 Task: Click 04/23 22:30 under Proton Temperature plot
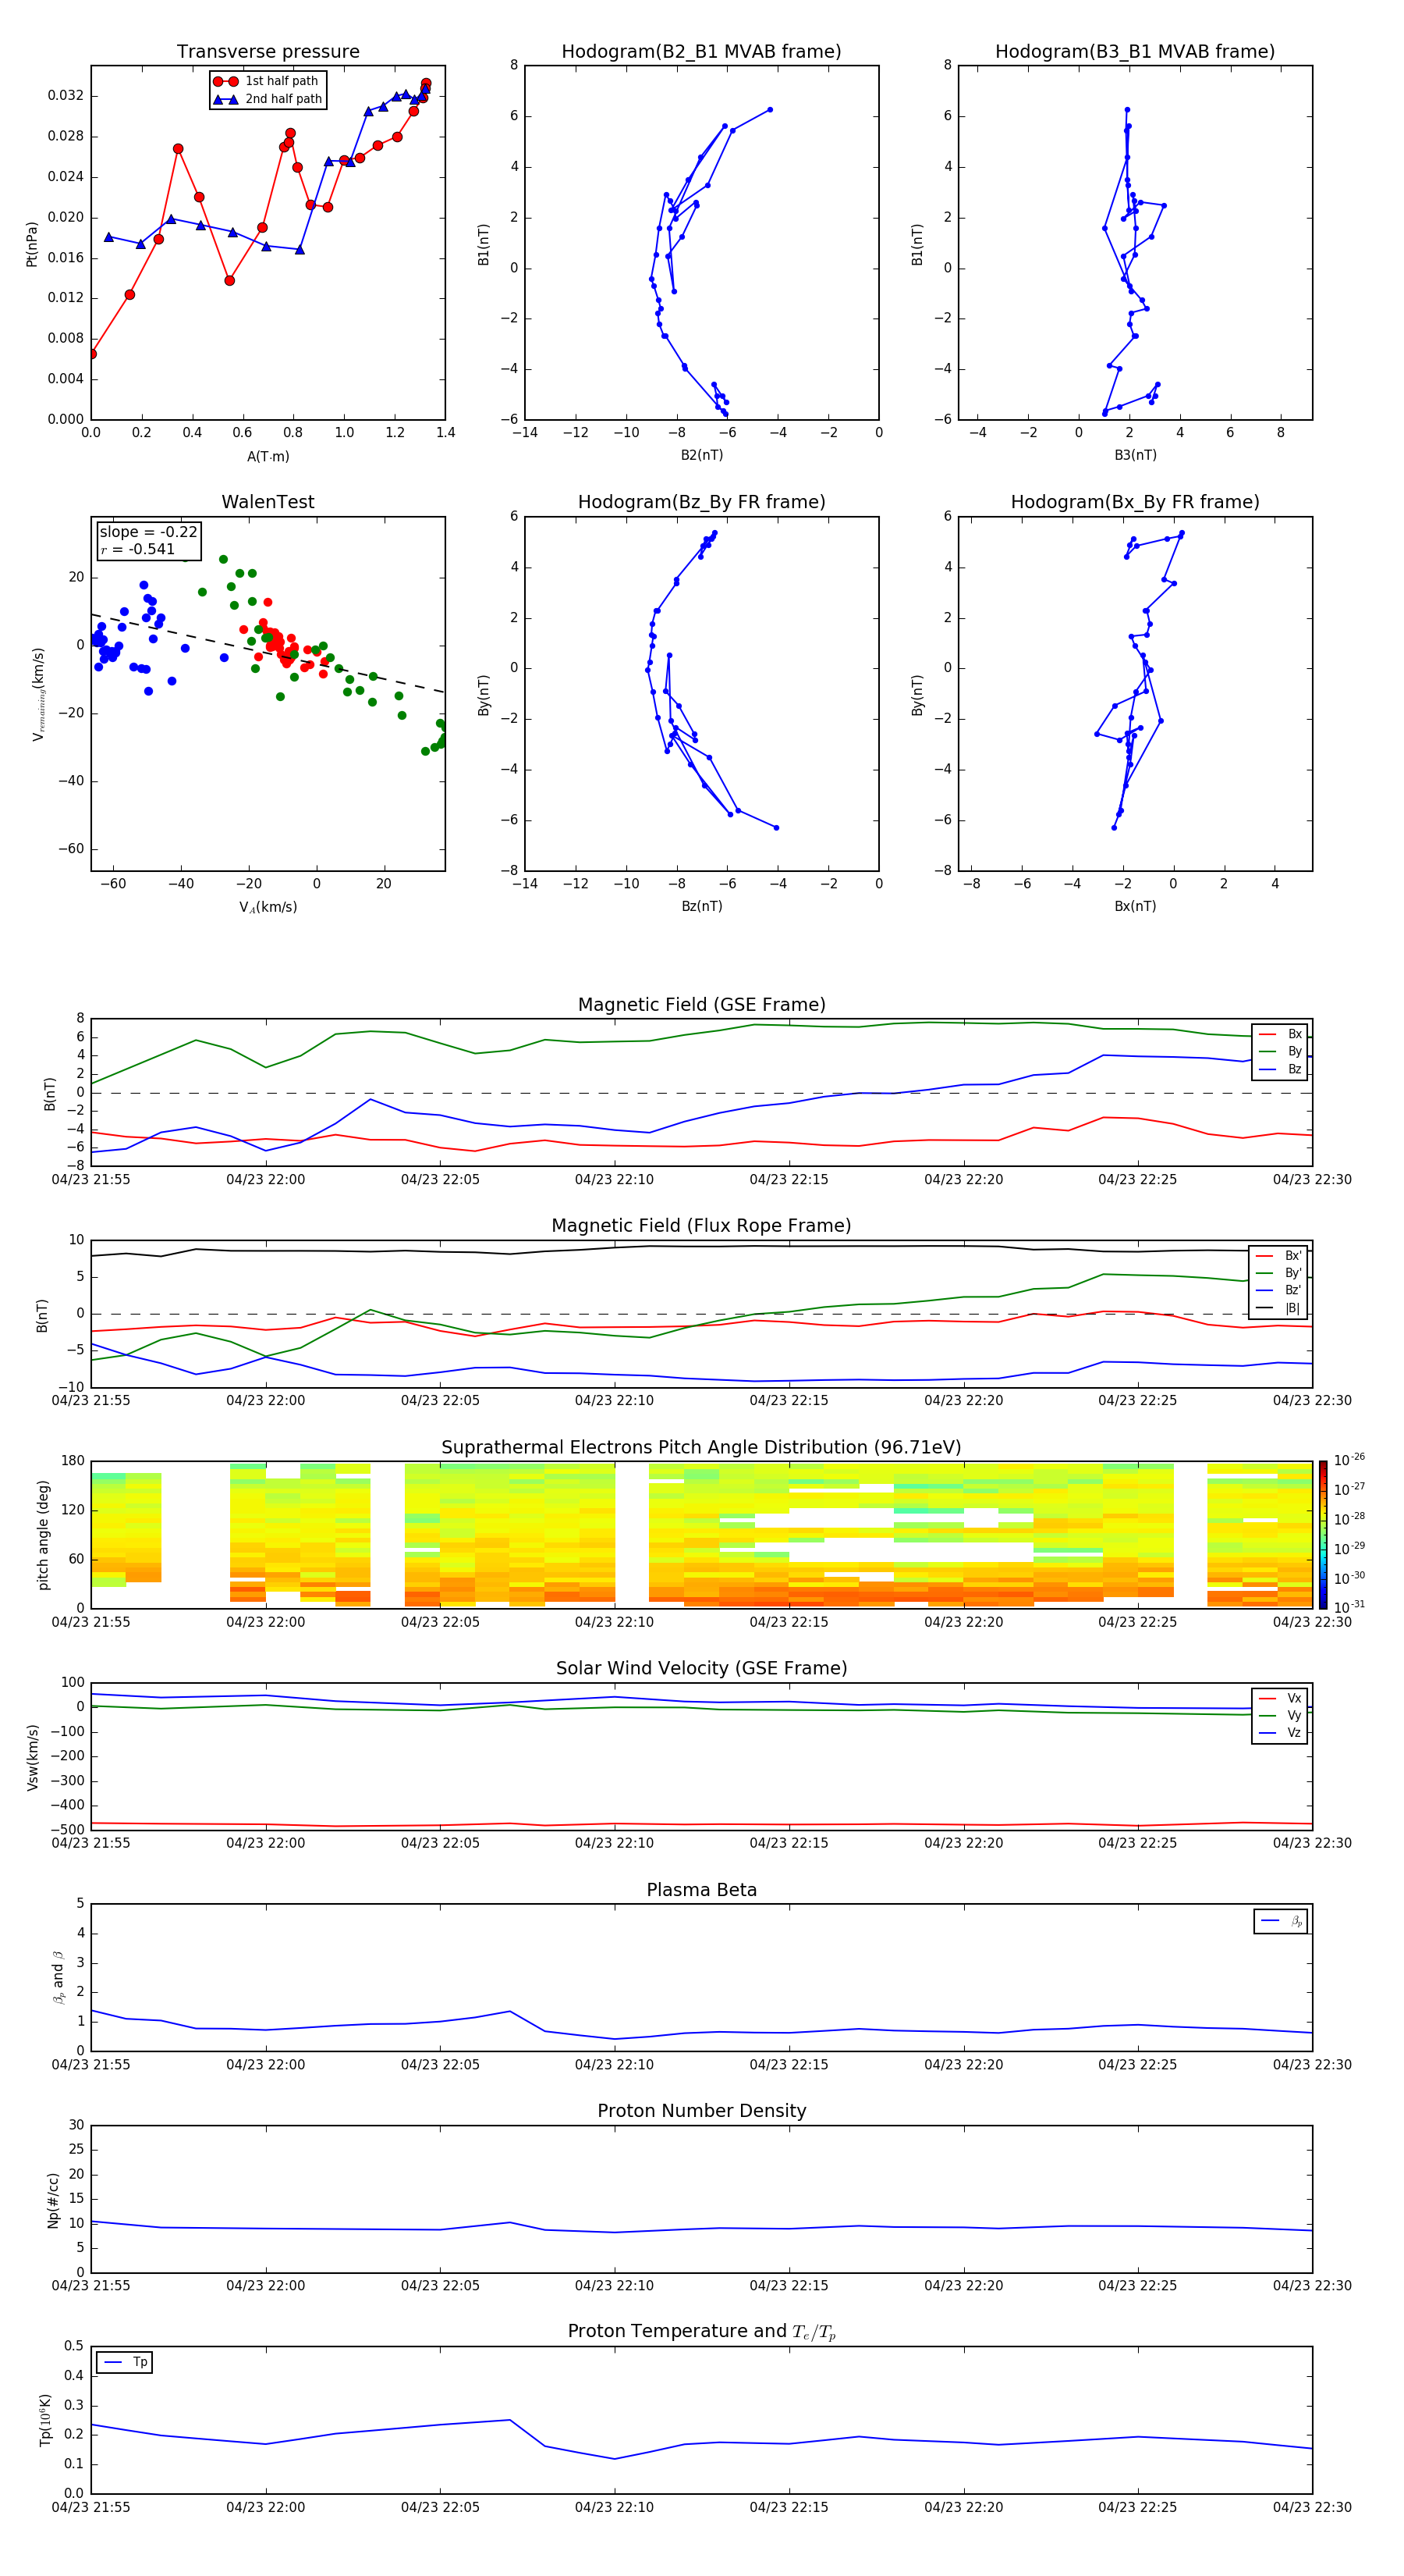pyautogui.click(x=1312, y=2507)
